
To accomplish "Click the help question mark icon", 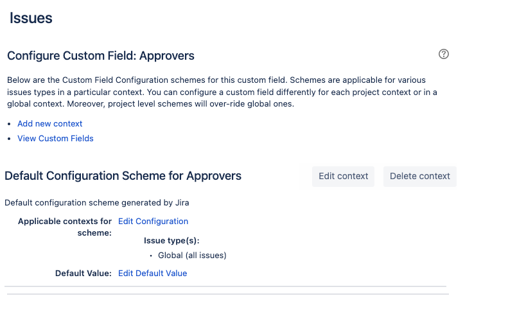I will click(443, 54).
